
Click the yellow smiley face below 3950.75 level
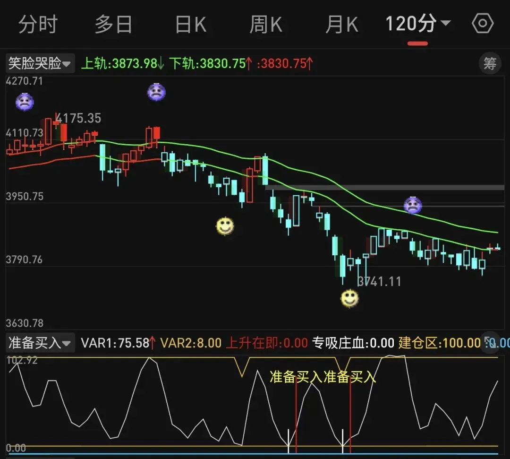coord(225,225)
